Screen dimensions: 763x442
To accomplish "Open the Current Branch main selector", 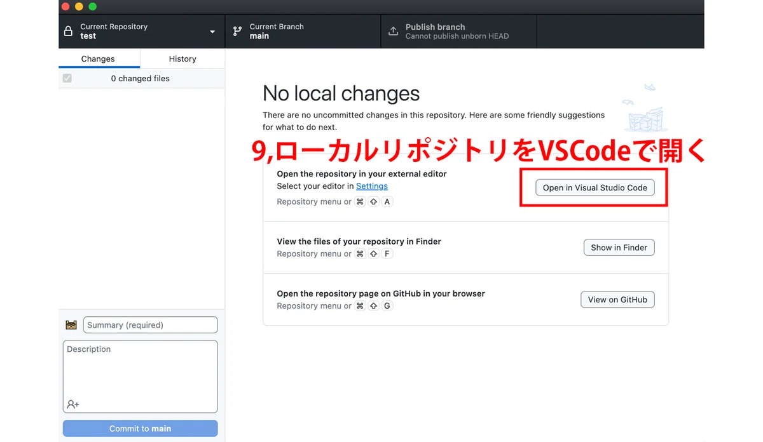I will pos(303,31).
